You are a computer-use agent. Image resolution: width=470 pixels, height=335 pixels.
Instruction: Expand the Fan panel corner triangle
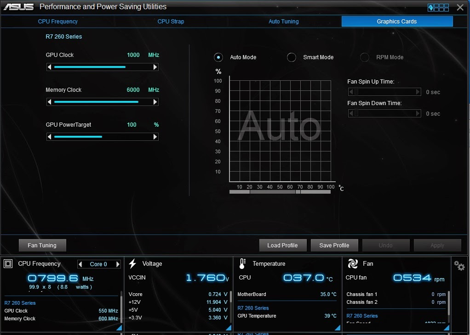[447, 328]
